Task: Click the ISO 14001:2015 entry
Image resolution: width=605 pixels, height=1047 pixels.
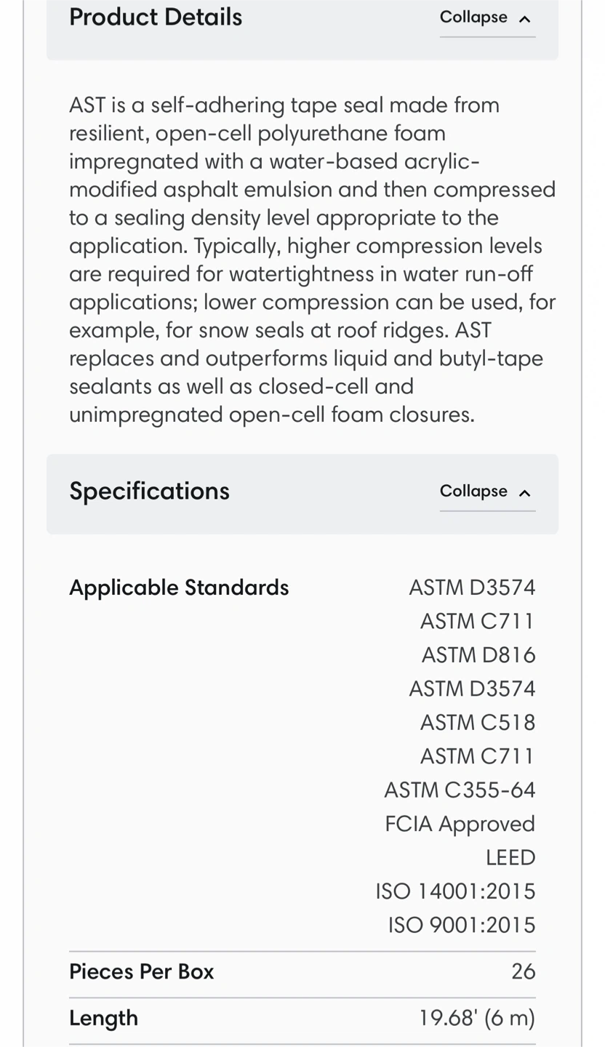Action: pyautogui.click(x=455, y=891)
